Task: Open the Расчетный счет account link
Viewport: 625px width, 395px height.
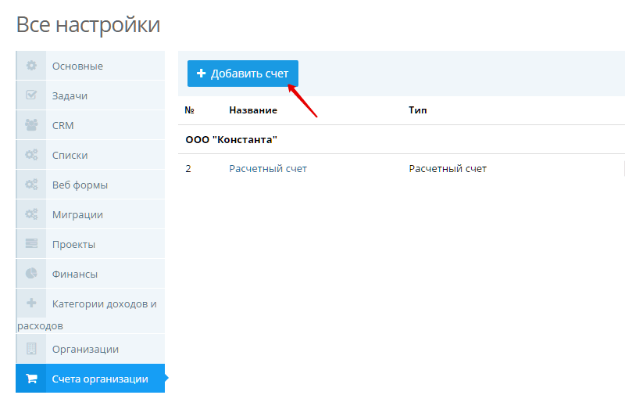Action: click(268, 169)
